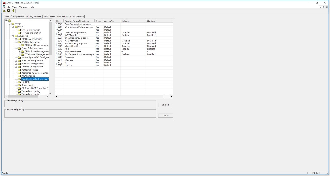
Task: Select the Intel ICC folder icon
Action: point(19,82)
